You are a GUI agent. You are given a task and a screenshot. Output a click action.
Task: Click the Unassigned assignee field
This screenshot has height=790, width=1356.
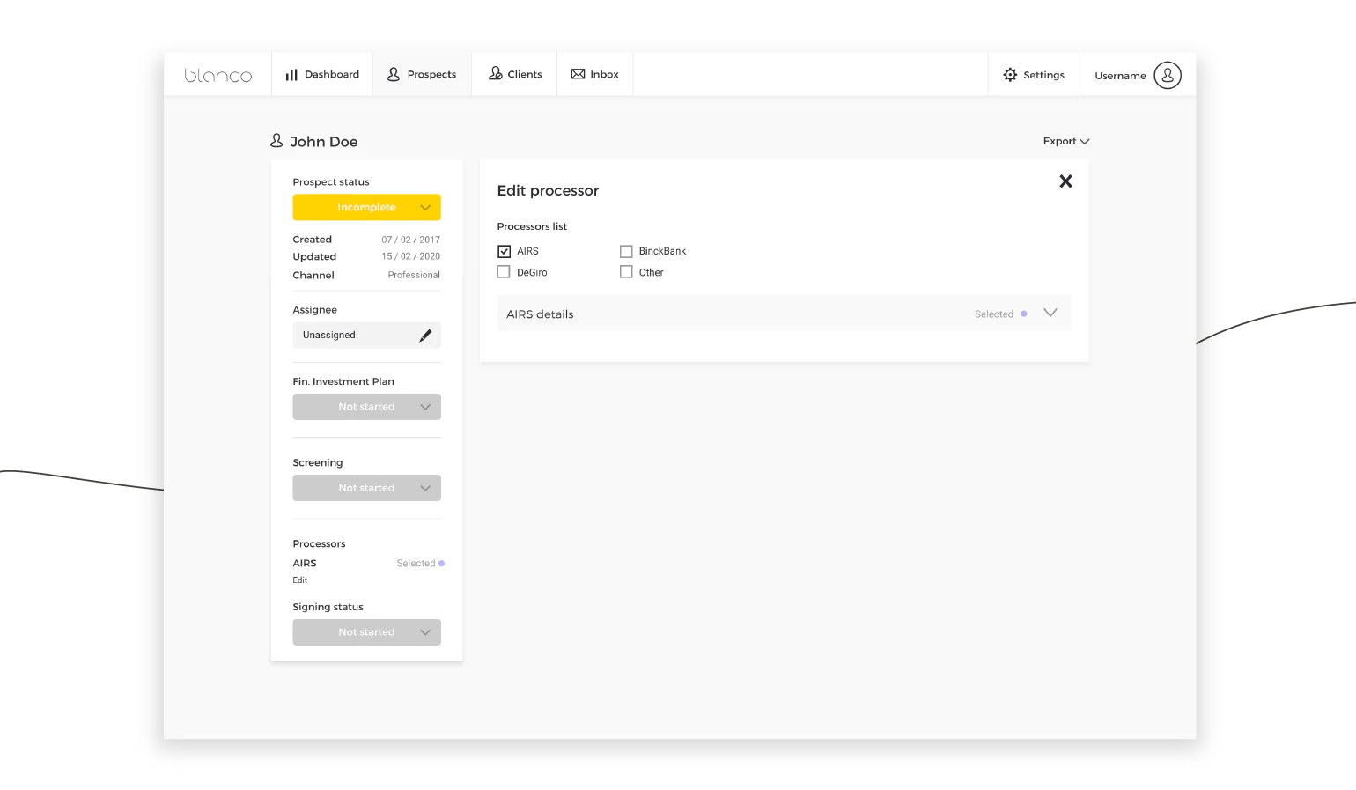click(366, 335)
